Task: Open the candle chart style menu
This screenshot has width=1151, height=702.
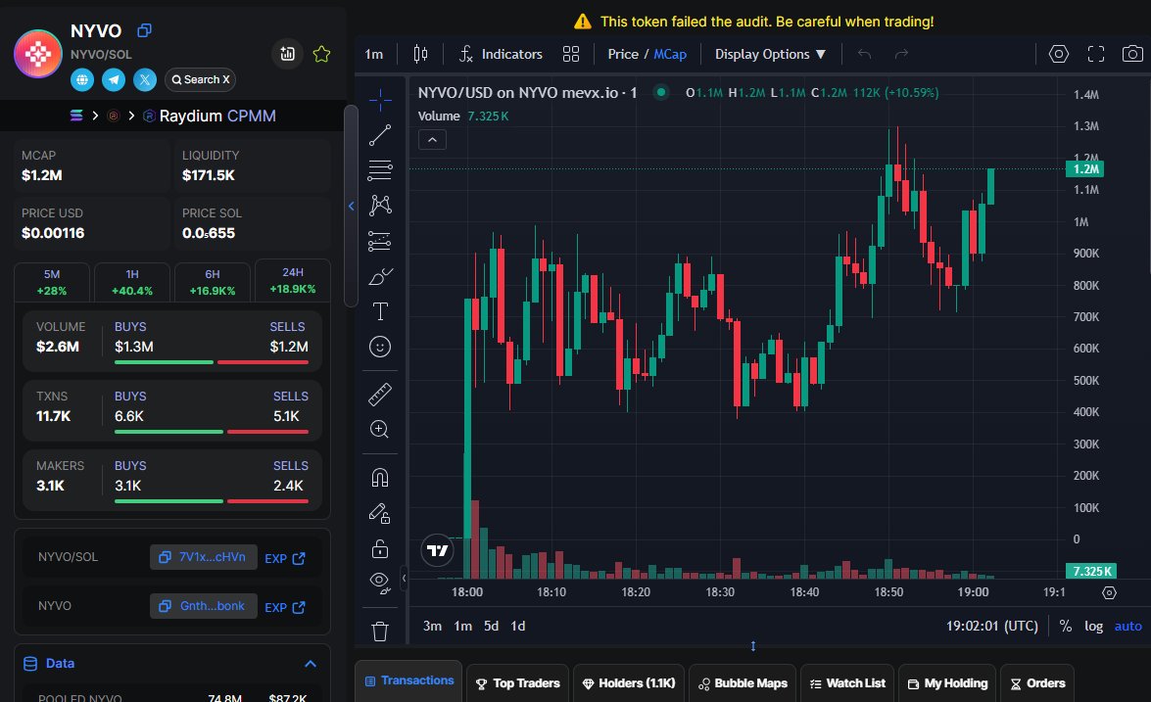Action: (420, 54)
